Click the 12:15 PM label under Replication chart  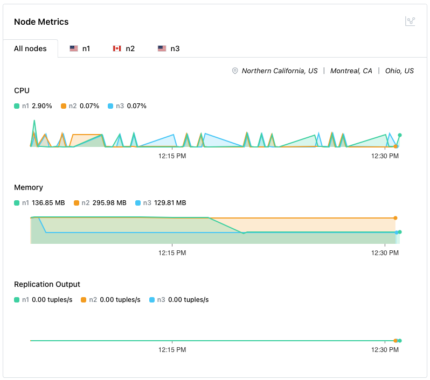pyautogui.click(x=172, y=350)
